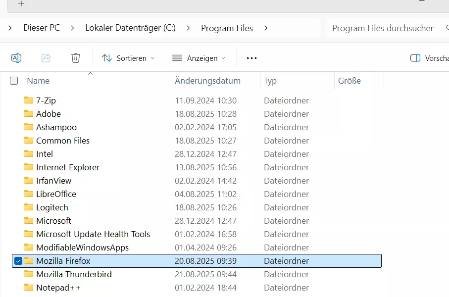Select the Mozilla Thunderbird folder name
The height and width of the screenshot is (297, 449).
point(74,274)
